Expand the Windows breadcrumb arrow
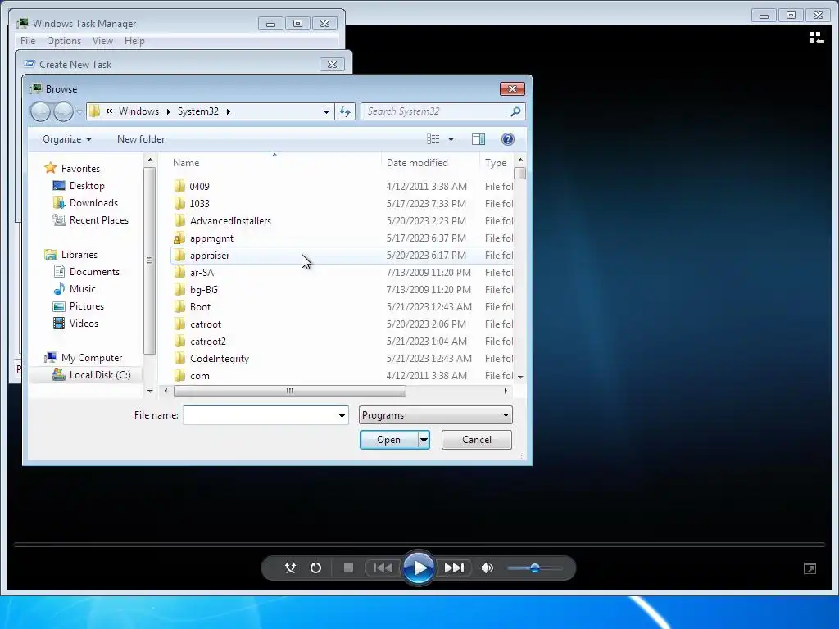 (168, 111)
